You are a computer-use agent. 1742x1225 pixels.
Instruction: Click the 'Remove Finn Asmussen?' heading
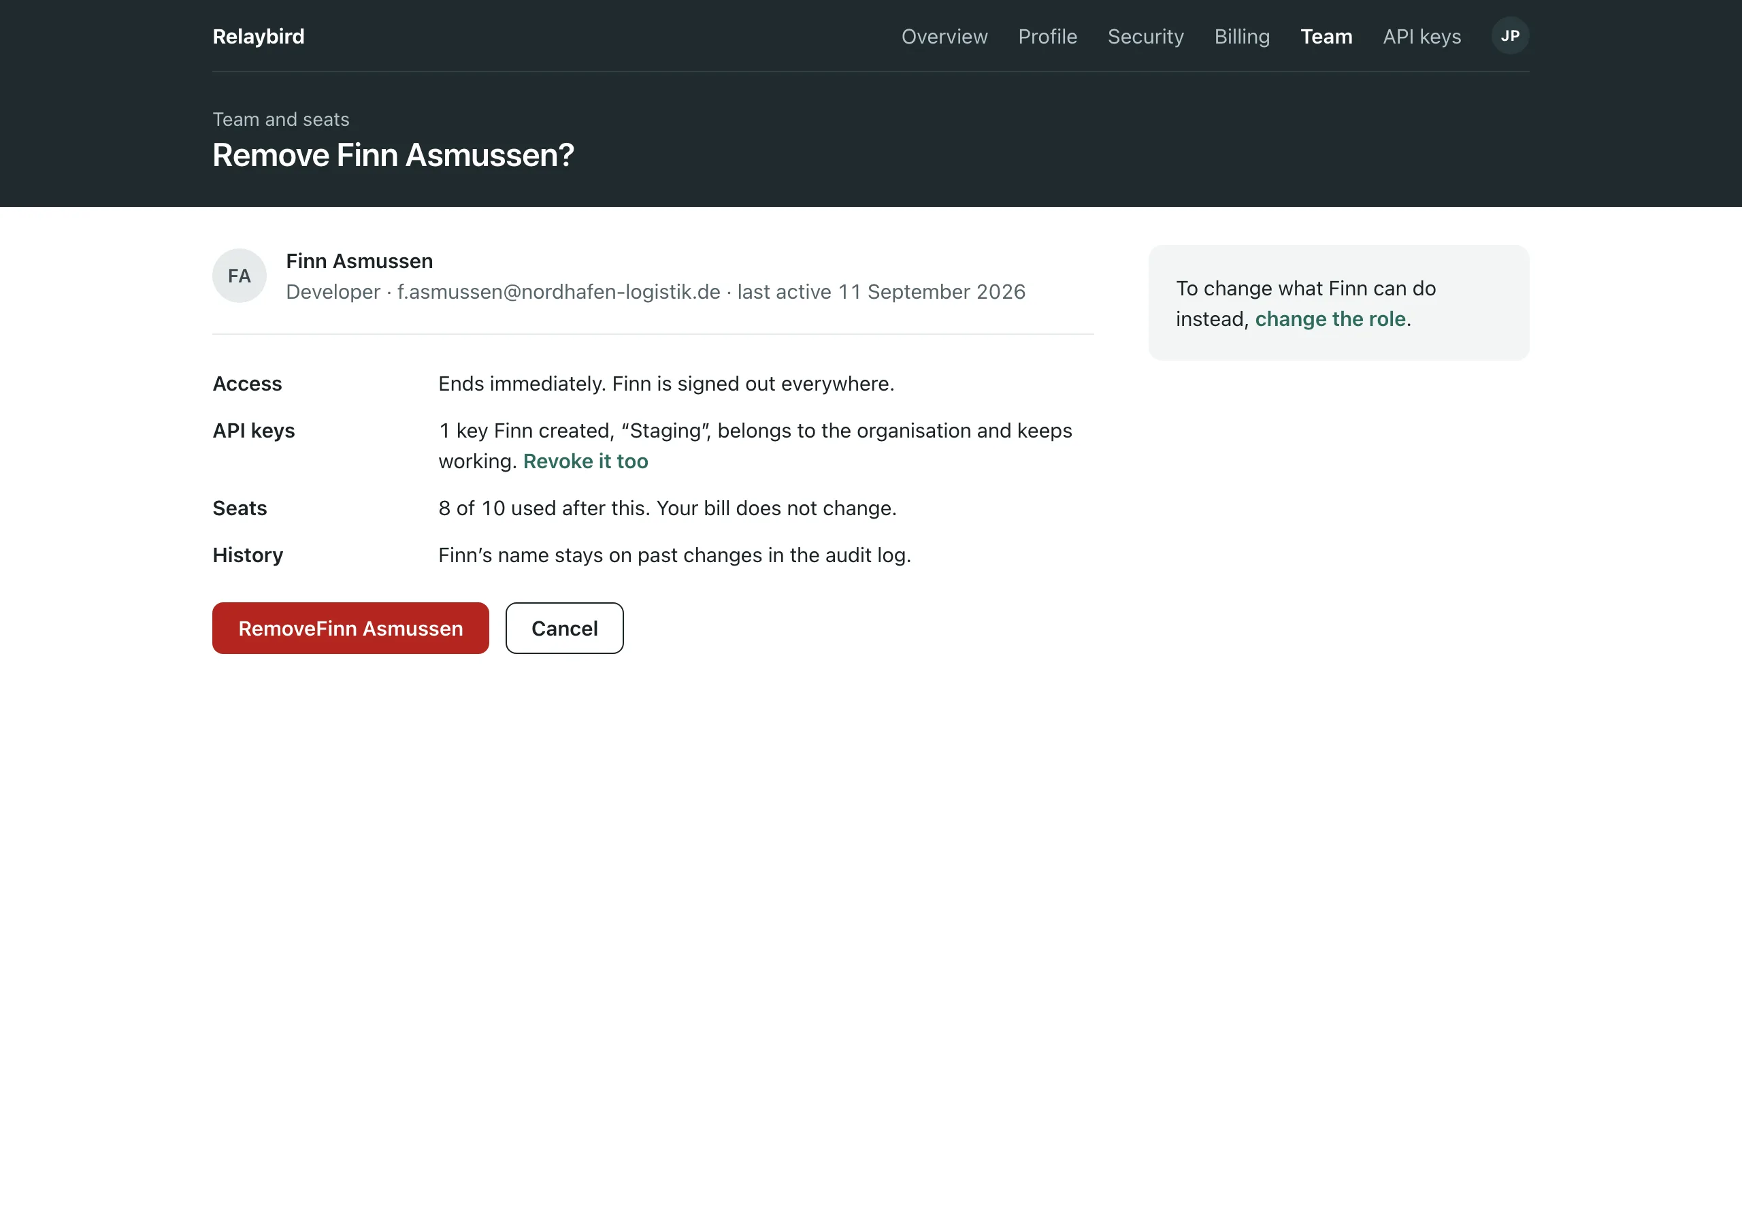click(393, 155)
